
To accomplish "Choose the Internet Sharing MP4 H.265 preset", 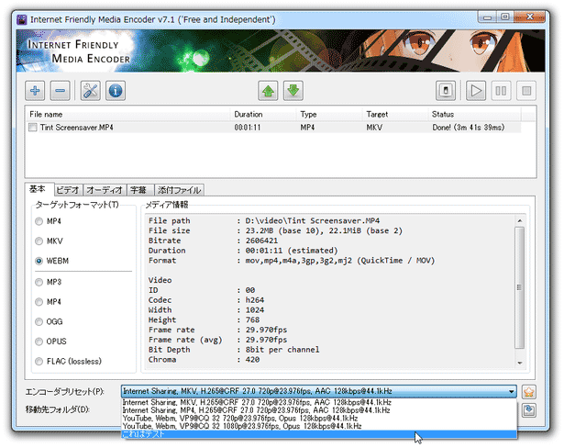I will pos(319,410).
